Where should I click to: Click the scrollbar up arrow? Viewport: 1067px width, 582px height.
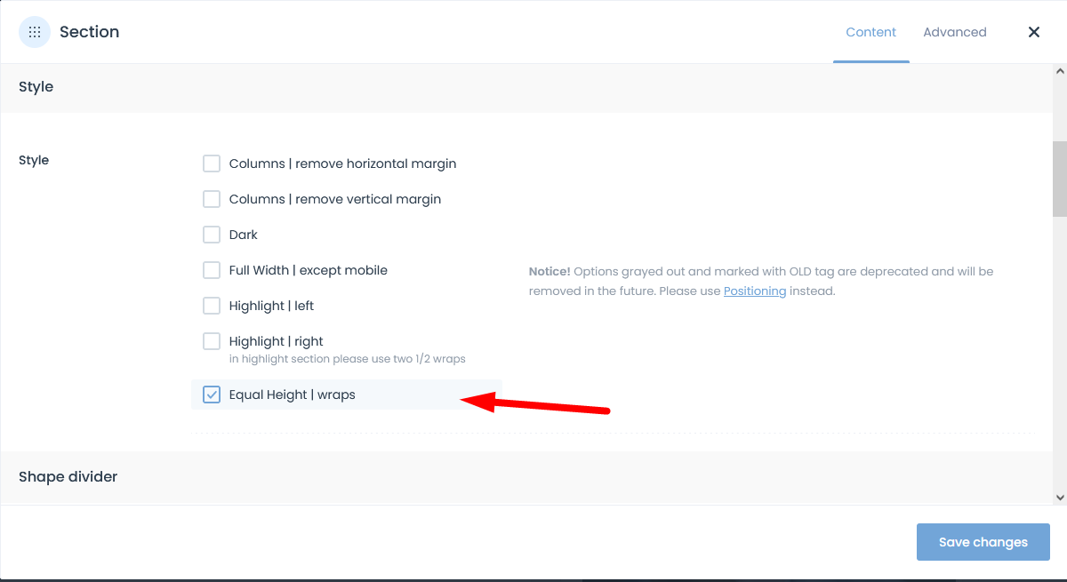tap(1059, 71)
